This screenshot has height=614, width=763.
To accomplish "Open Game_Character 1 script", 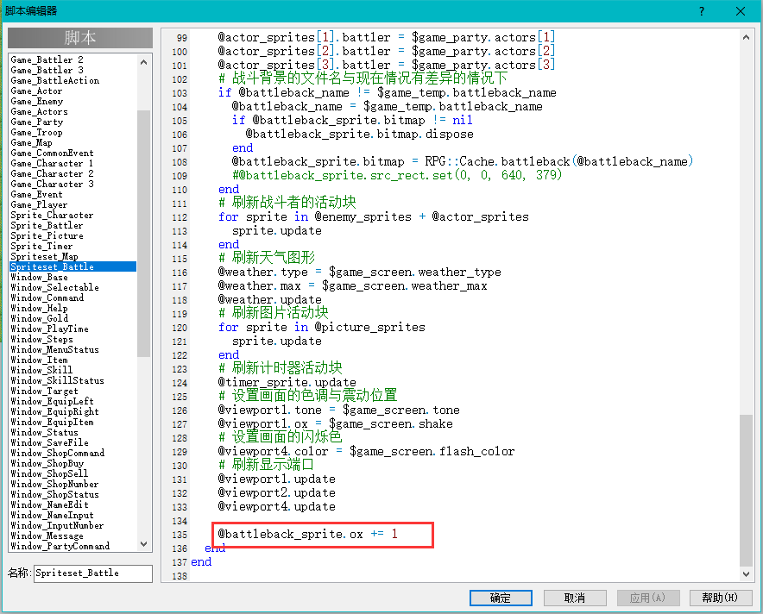I will tap(52, 163).
